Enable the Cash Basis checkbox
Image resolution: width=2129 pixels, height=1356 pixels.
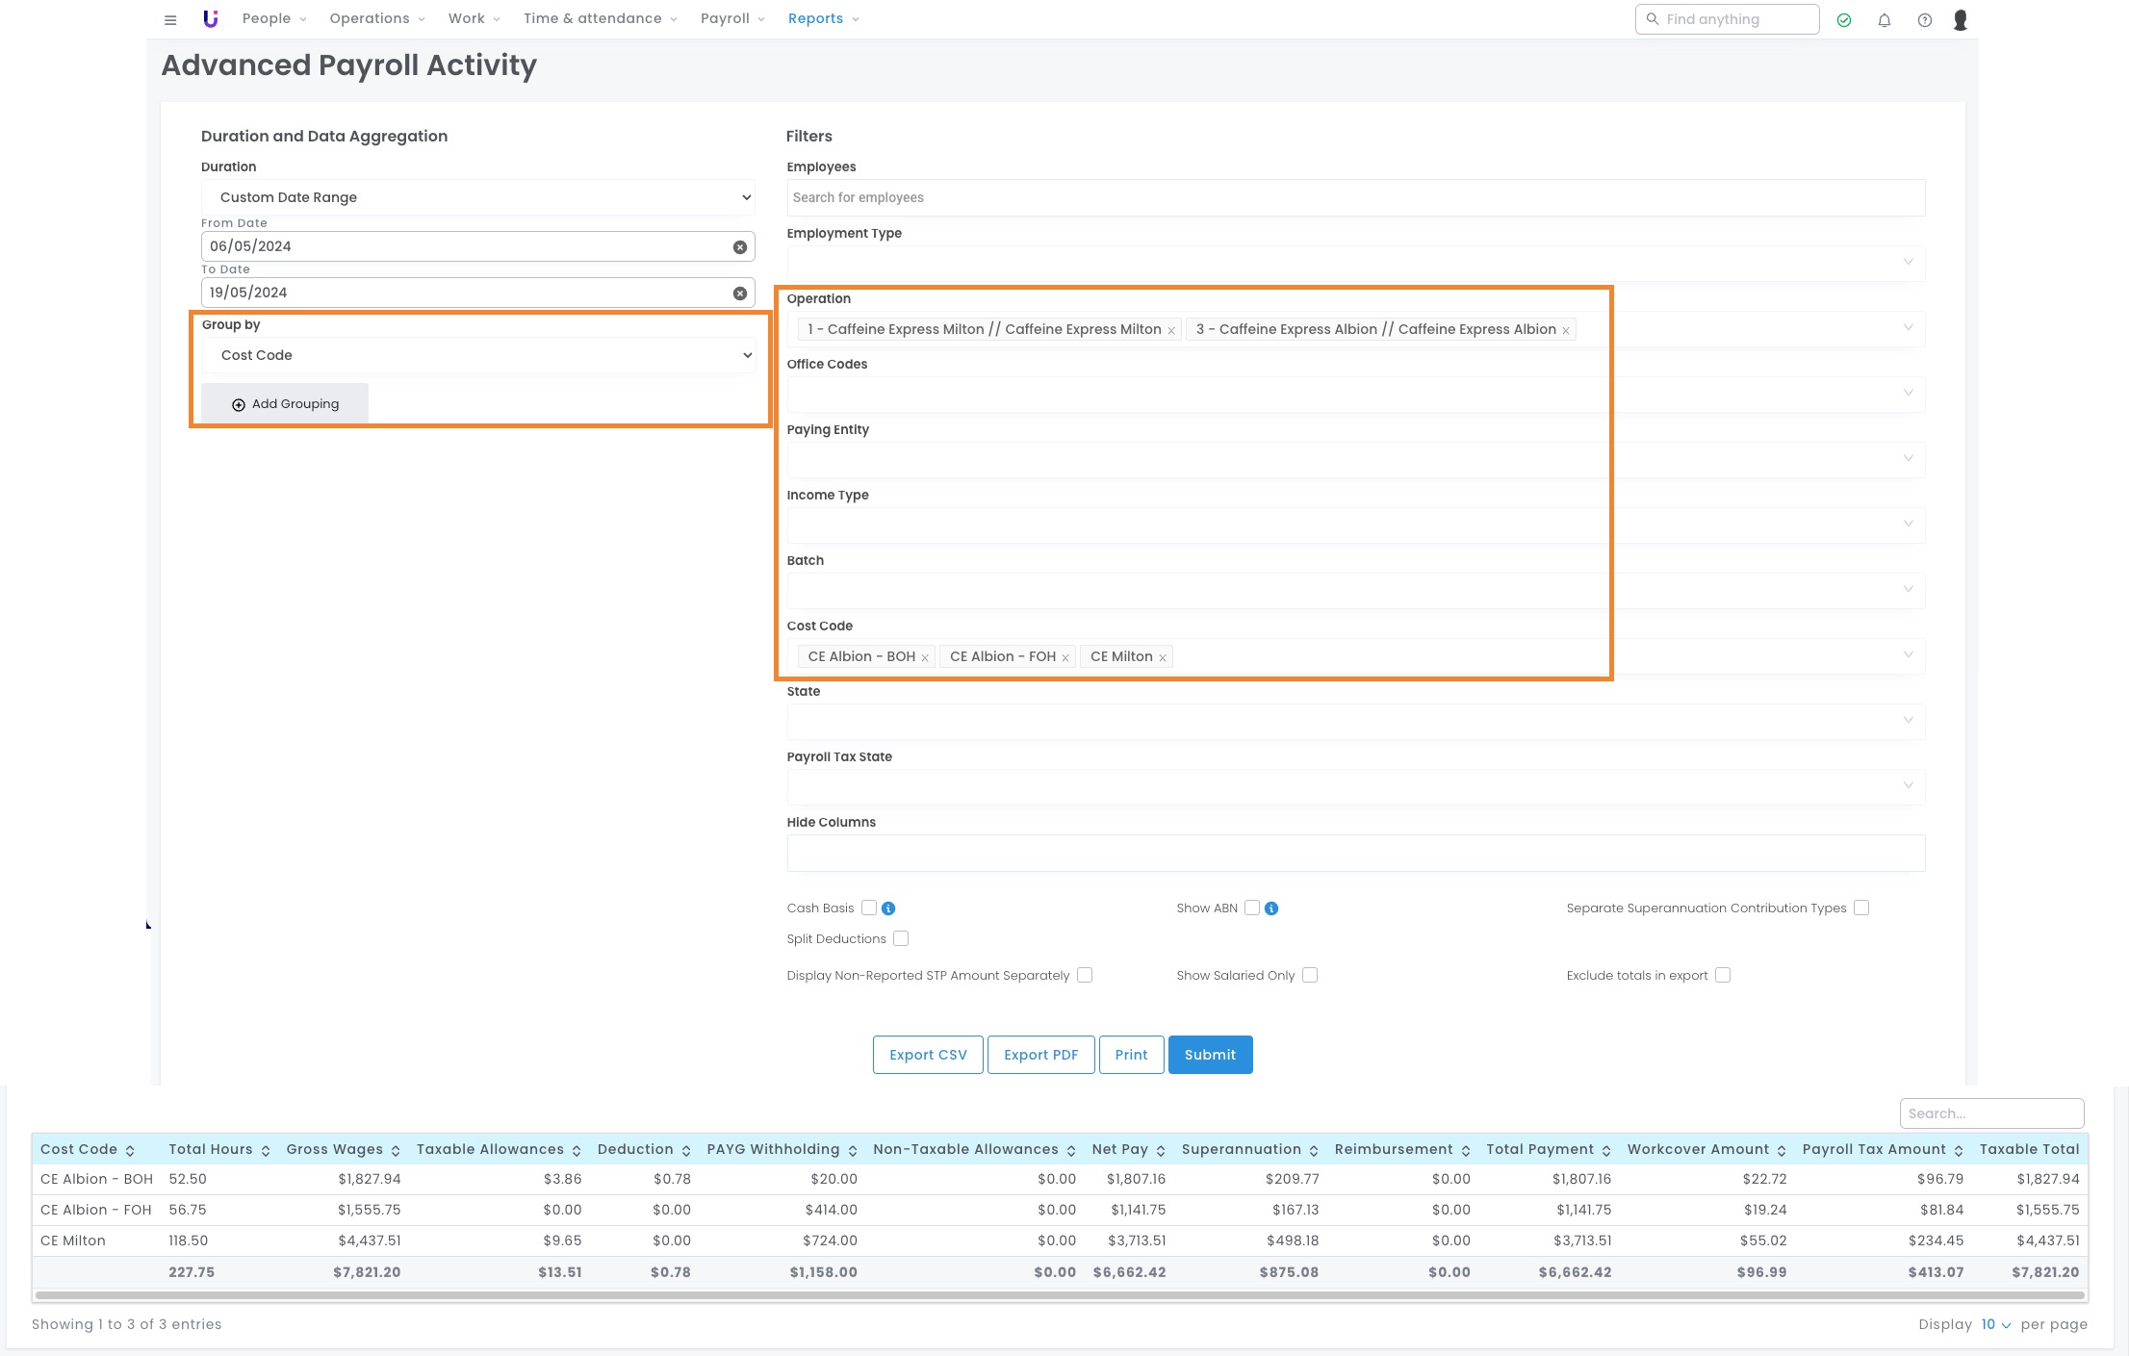click(869, 908)
